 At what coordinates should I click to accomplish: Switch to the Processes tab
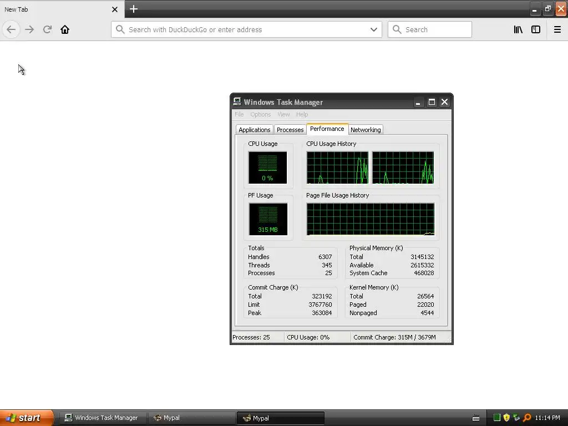[x=290, y=130]
